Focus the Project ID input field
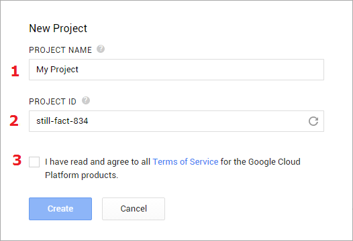Viewport: 353px width, 241px height. pos(176,121)
